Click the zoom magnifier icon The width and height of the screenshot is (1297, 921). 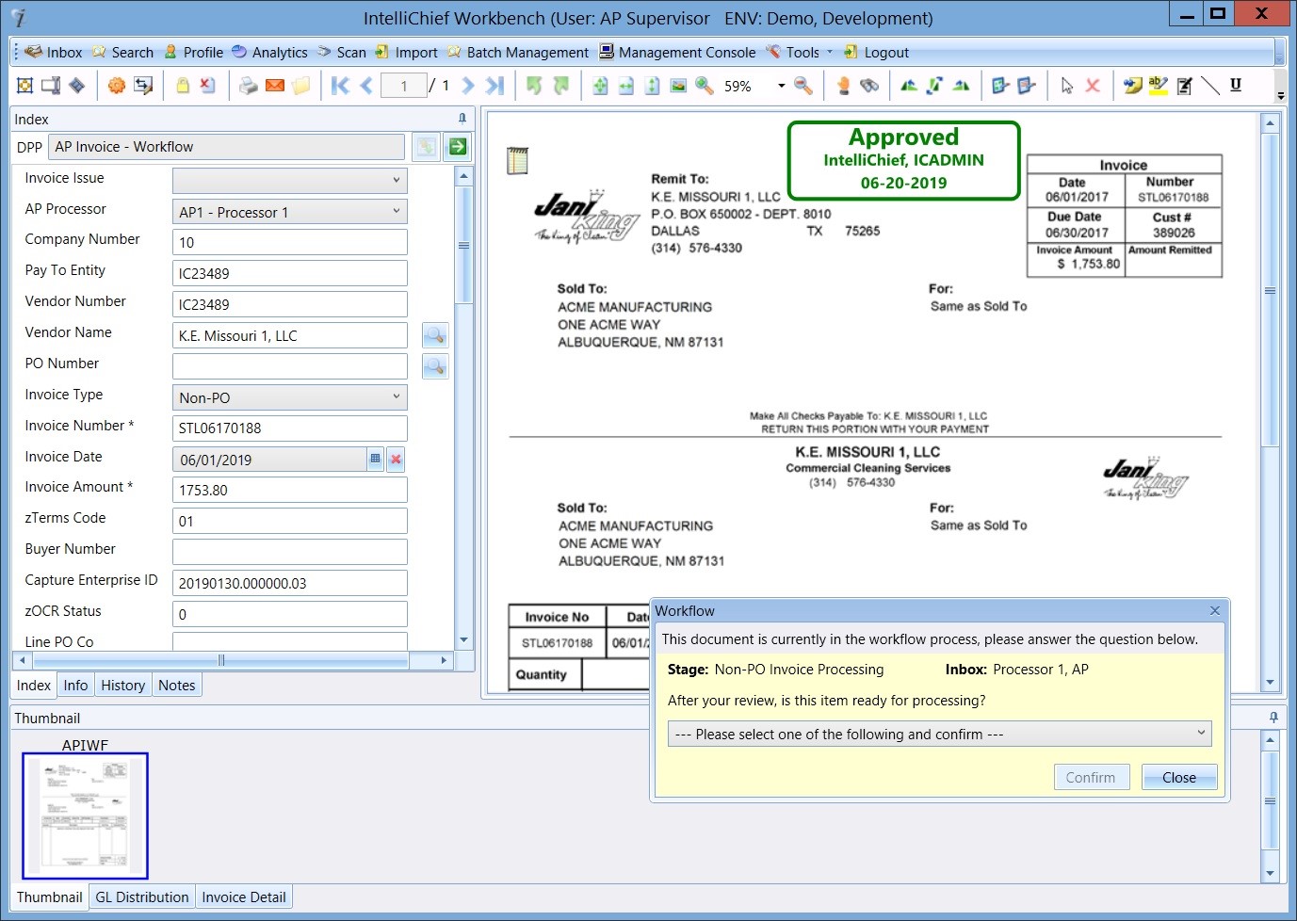tap(703, 85)
